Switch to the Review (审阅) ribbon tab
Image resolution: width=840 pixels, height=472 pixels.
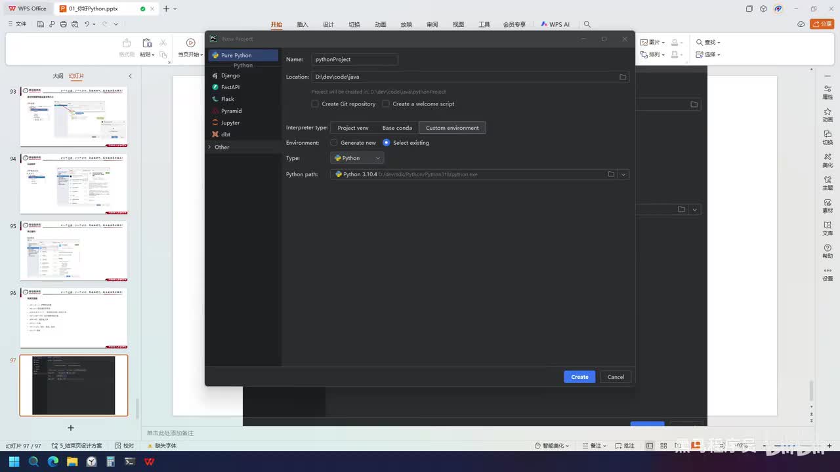(432, 24)
